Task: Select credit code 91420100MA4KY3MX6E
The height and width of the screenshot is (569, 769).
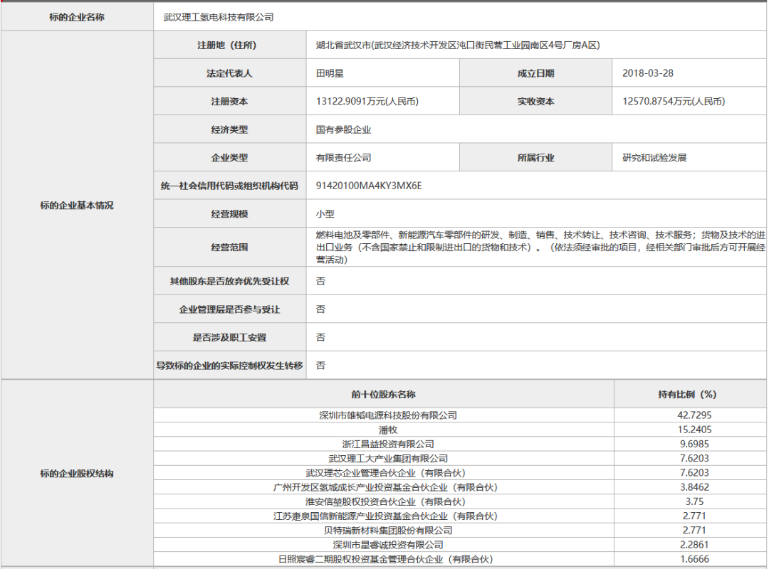Action: [x=369, y=186]
